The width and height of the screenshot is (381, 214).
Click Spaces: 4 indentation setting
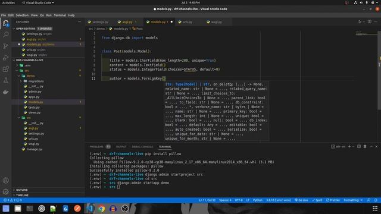tap(225, 200)
